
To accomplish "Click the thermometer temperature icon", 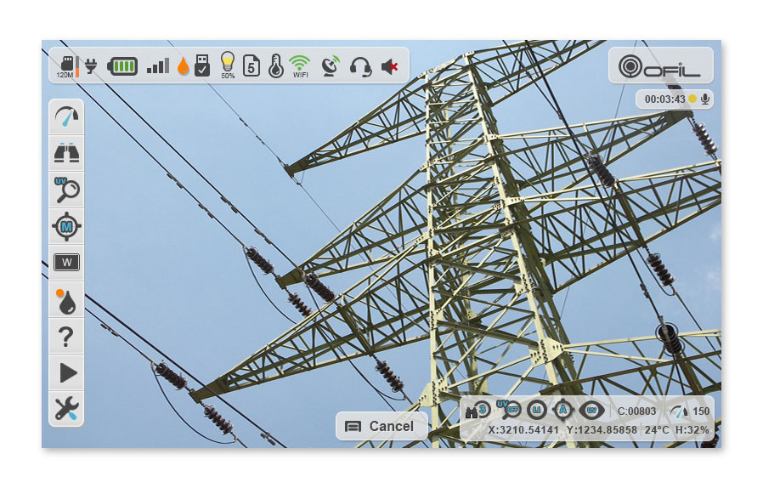I will tap(276, 66).
